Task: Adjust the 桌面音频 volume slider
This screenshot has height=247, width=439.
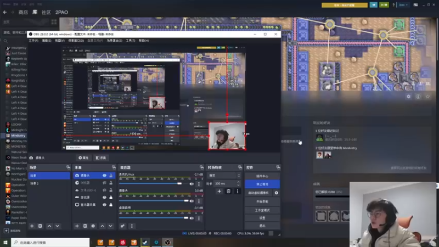Action: click(154, 218)
